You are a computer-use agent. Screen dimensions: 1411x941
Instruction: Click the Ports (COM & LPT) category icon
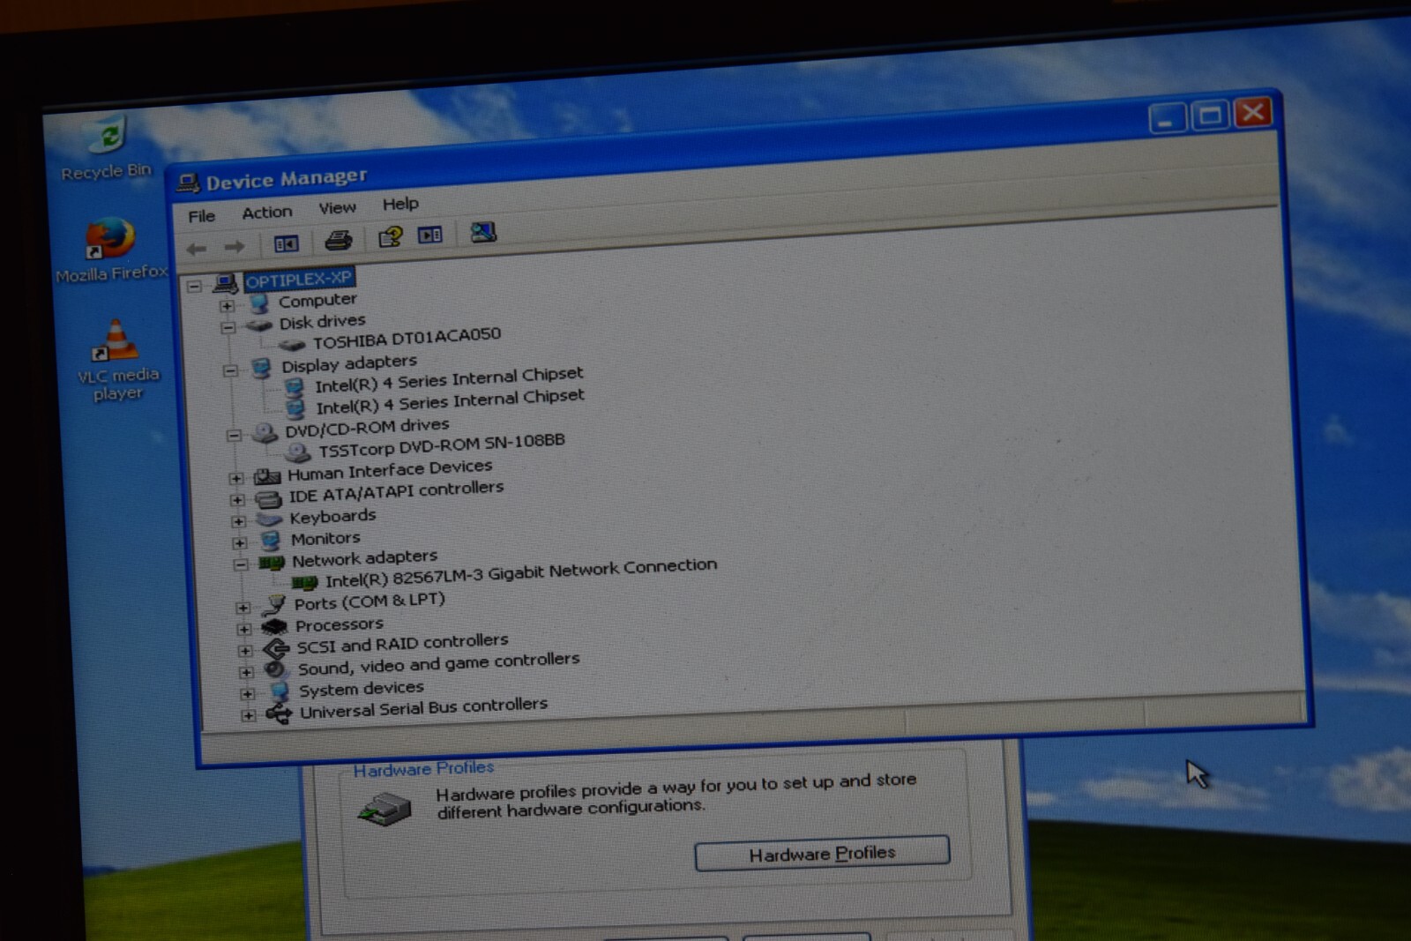275,606
